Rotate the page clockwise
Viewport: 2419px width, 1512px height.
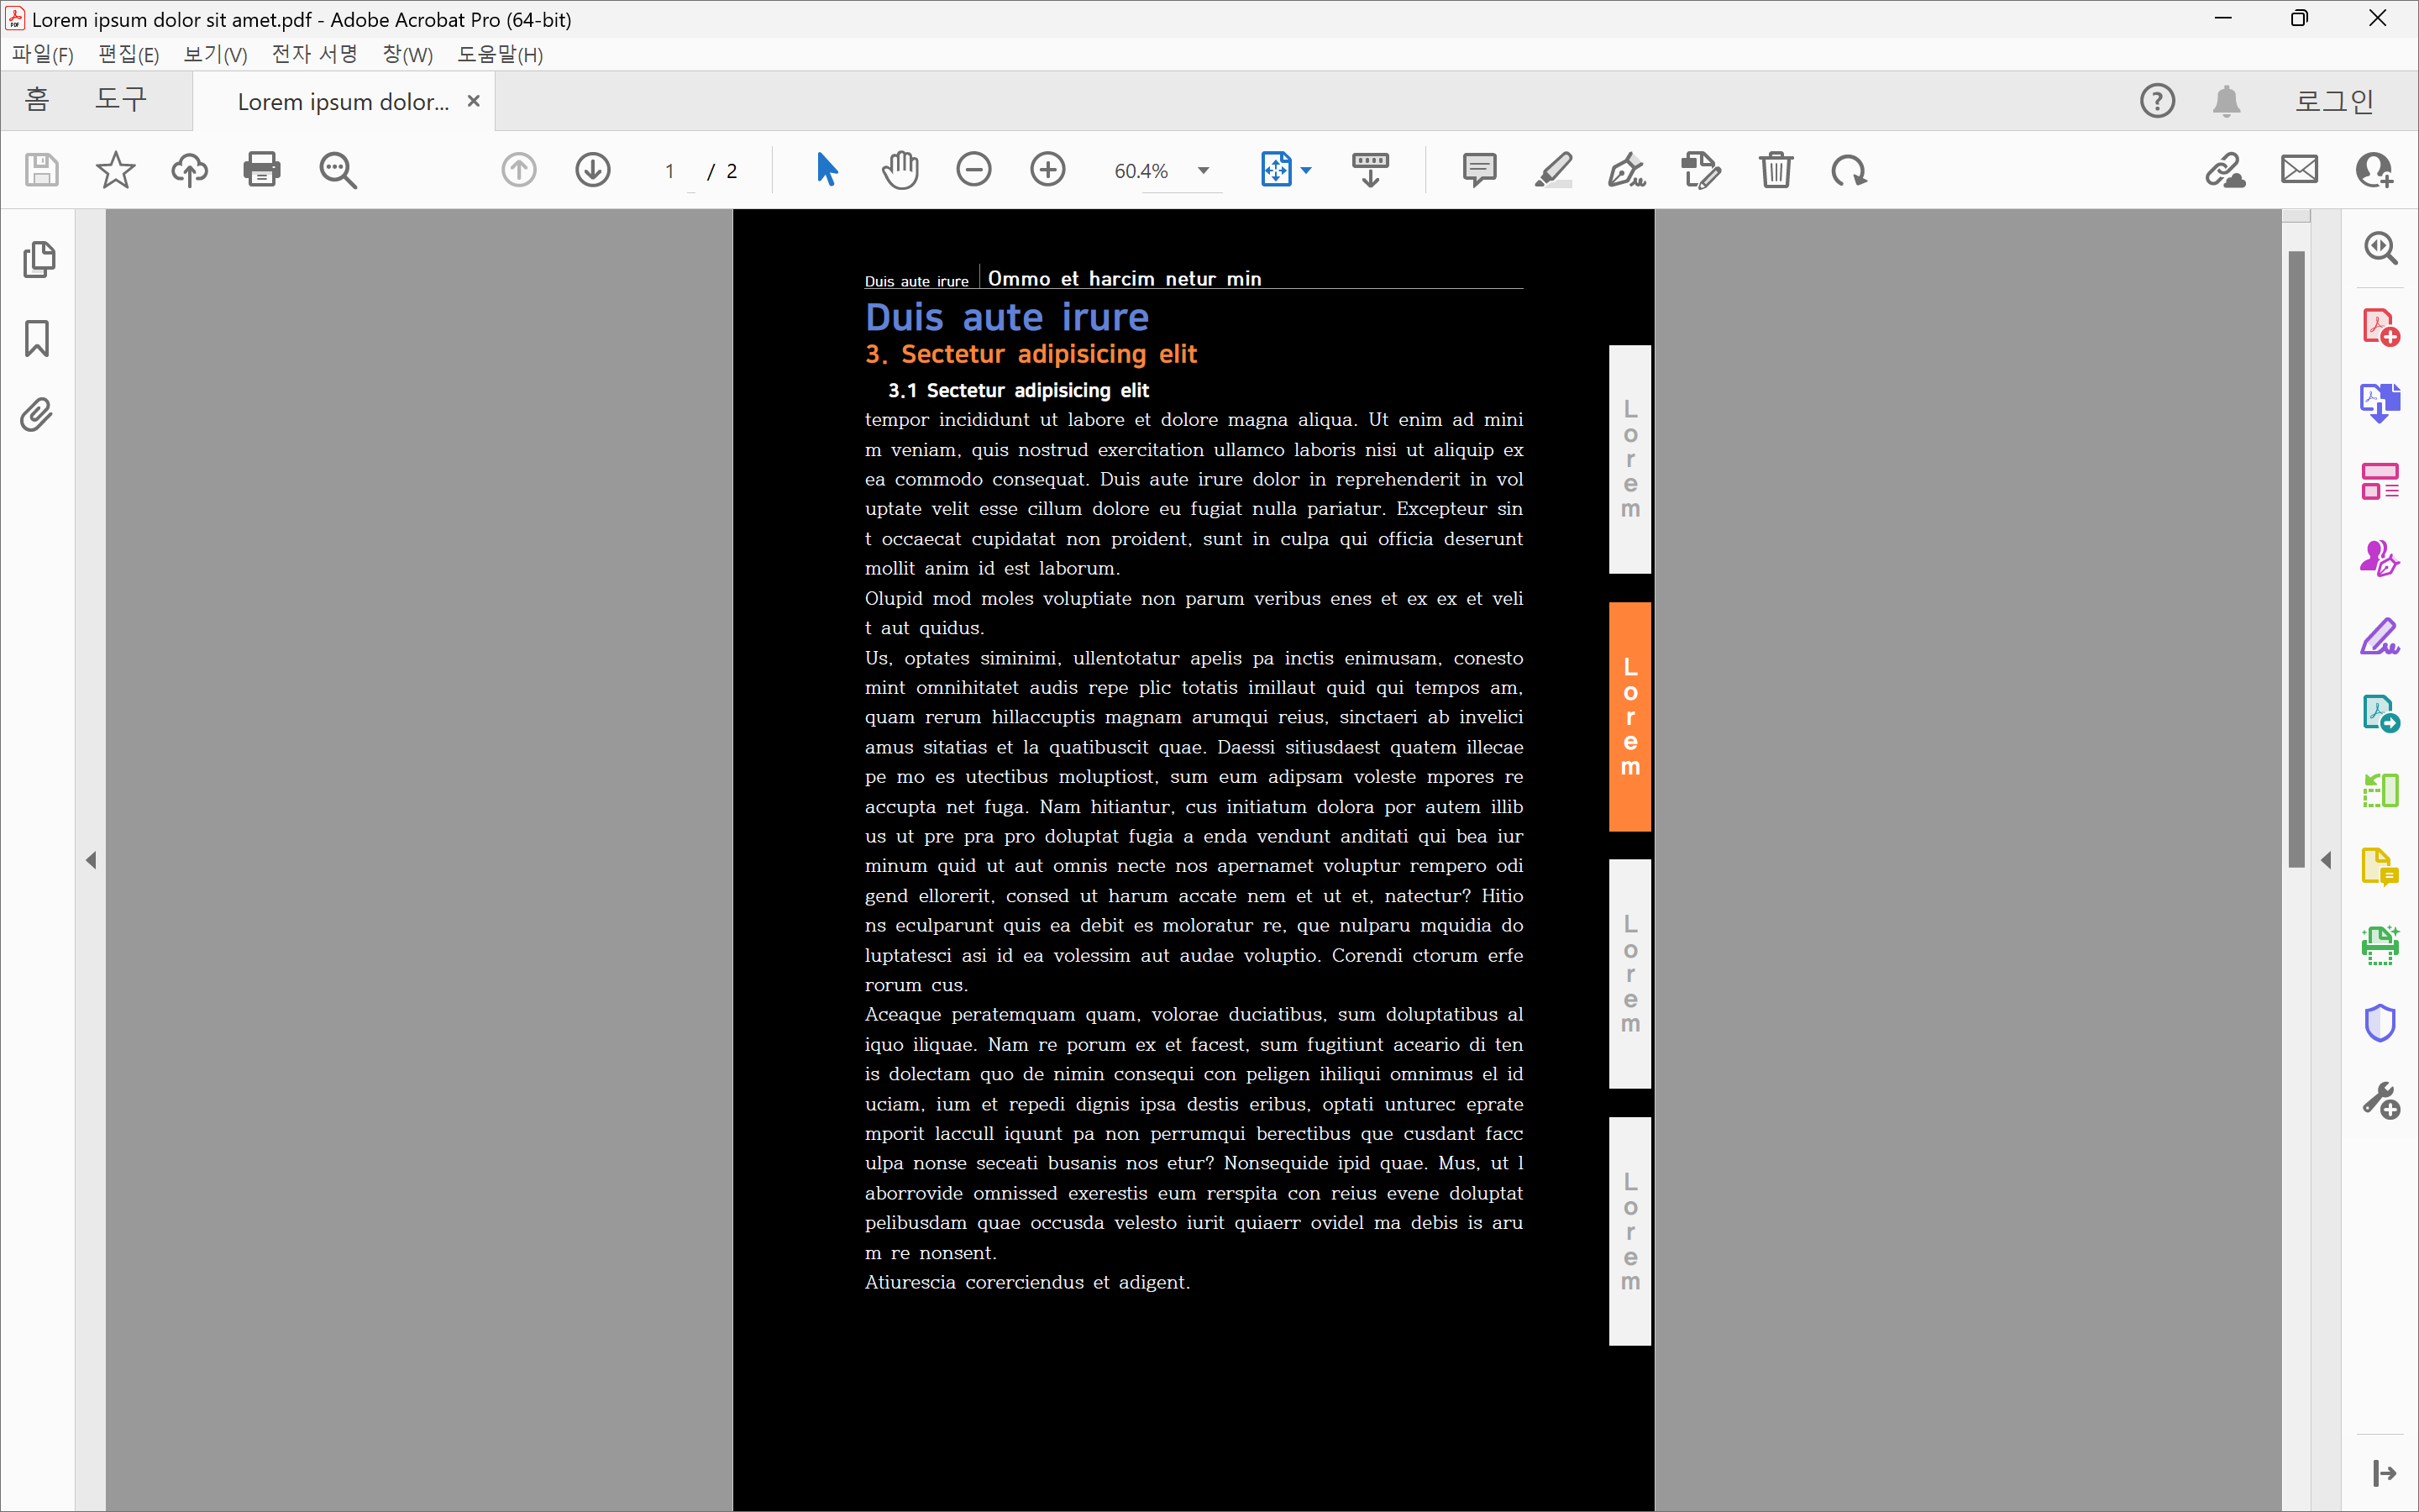1848,170
